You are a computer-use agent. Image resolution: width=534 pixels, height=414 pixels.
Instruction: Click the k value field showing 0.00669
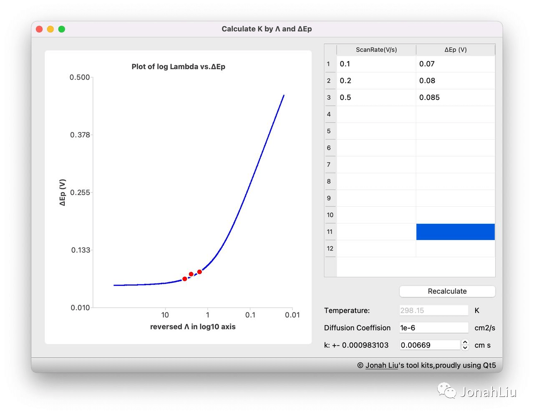pyautogui.click(x=429, y=345)
